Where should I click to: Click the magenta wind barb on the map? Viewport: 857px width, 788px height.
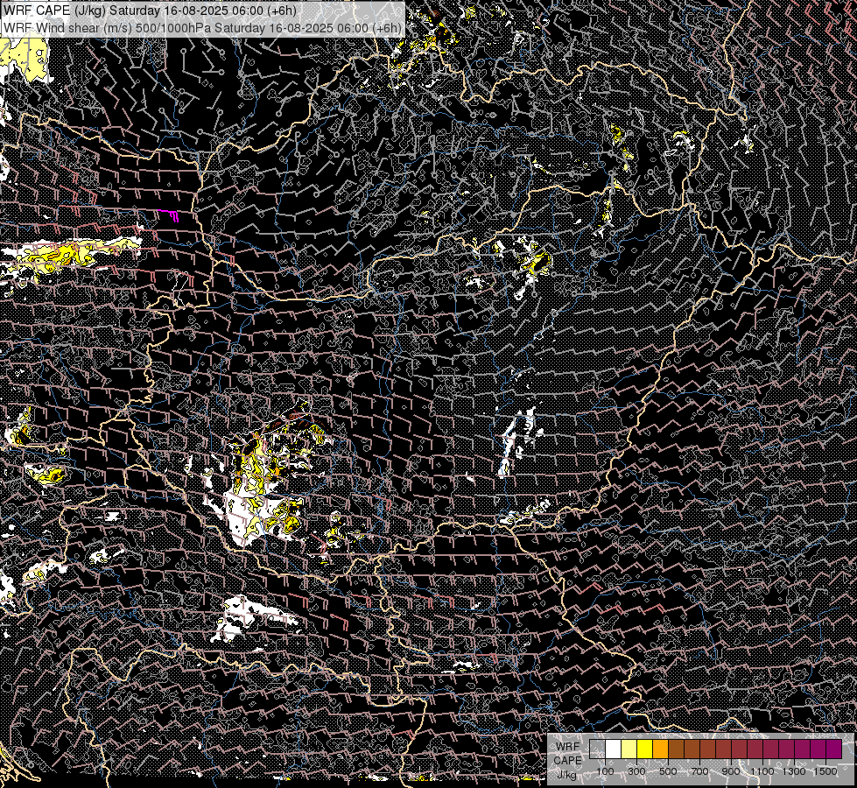168,215
